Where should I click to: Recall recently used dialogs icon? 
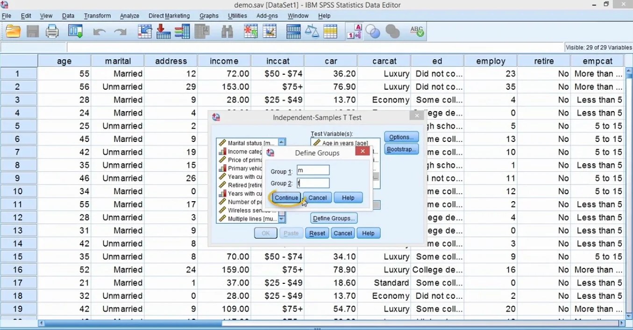[75, 32]
